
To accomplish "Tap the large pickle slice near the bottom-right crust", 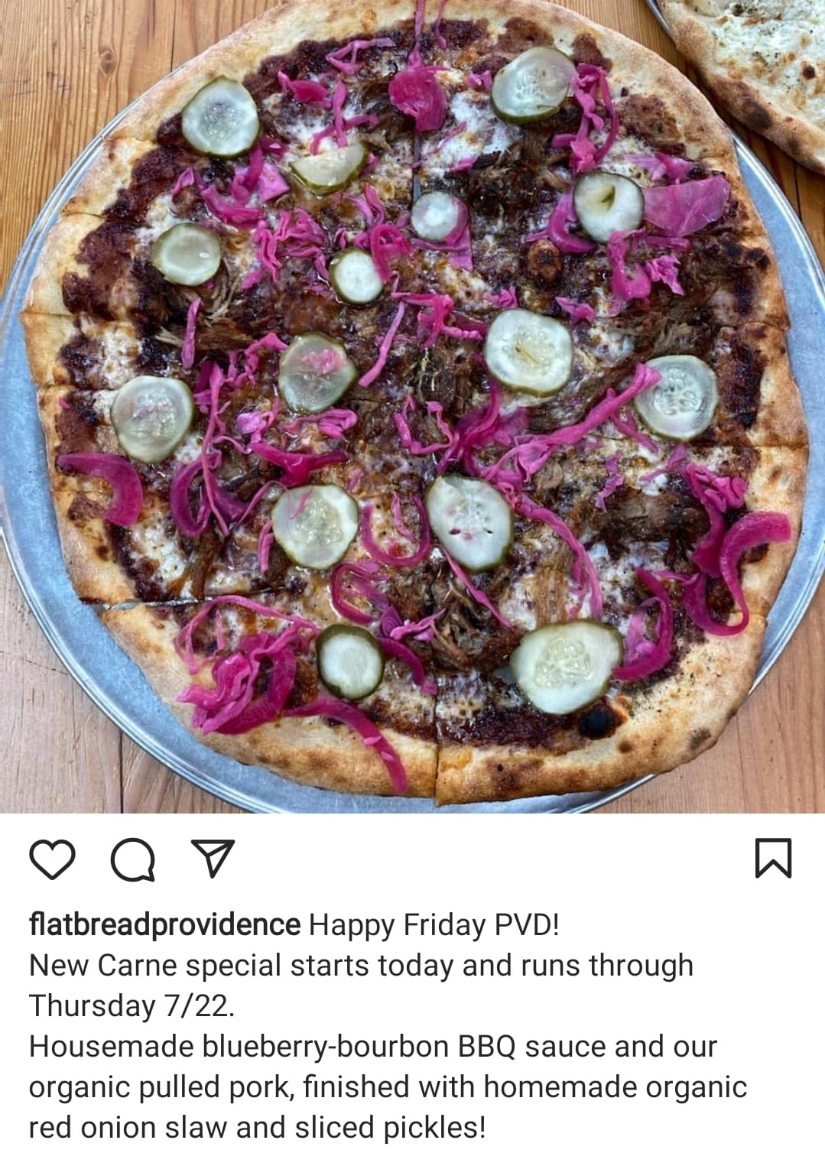I will pos(566,667).
